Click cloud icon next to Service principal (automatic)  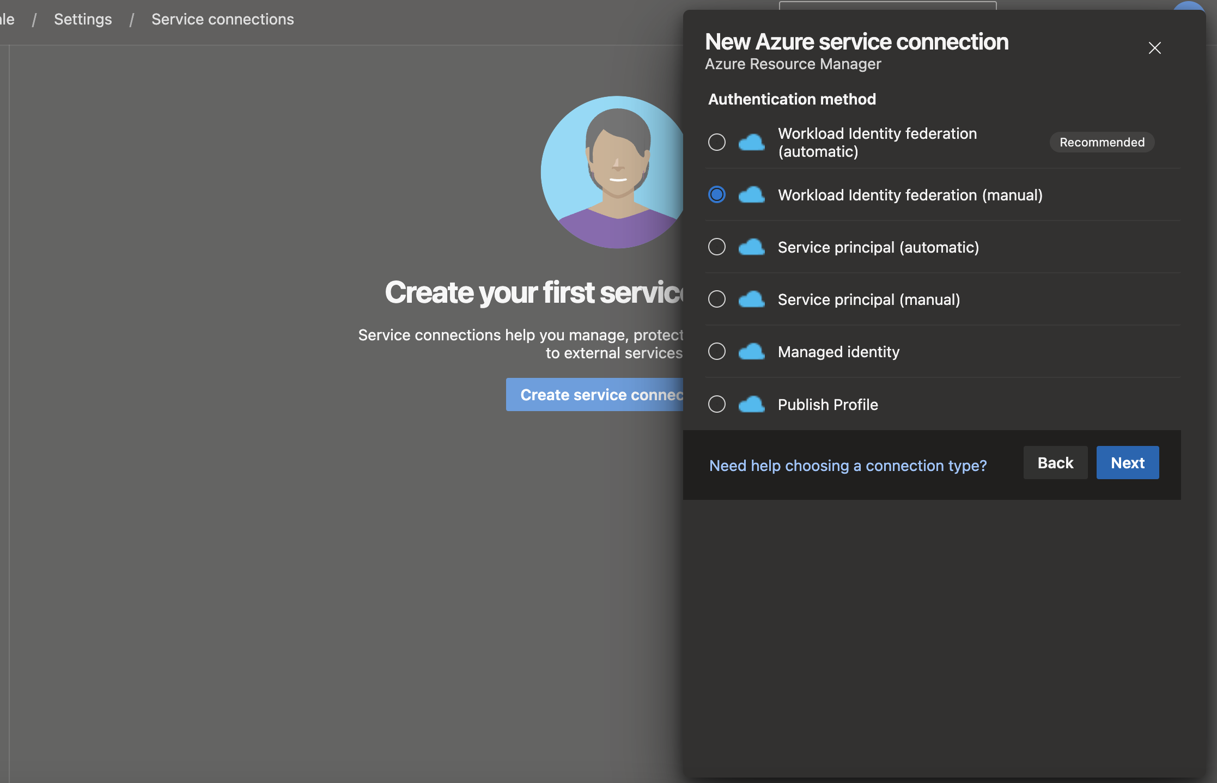(x=751, y=247)
